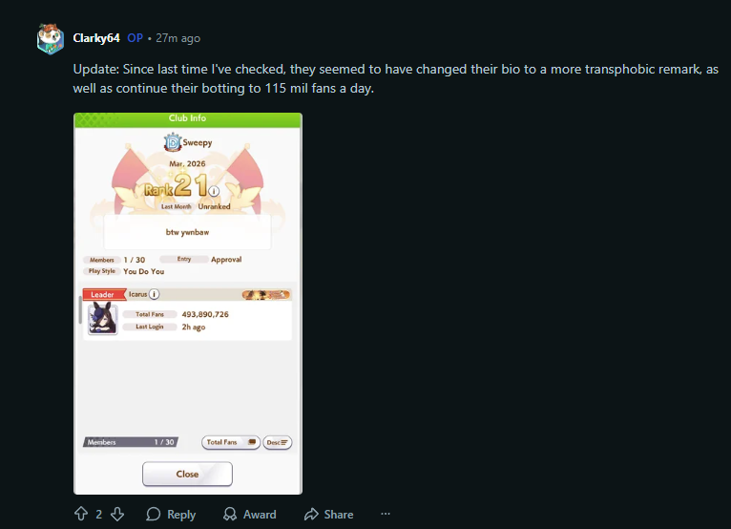Click the Reply speech bubble icon
Image resolution: width=731 pixels, height=529 pixels.
pos(154,514)
